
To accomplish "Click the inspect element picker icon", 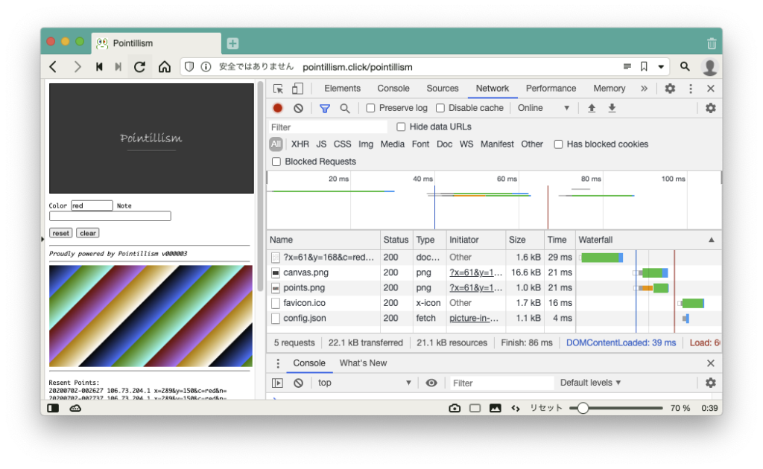I will pyautogui.click(x=278, y=89).
